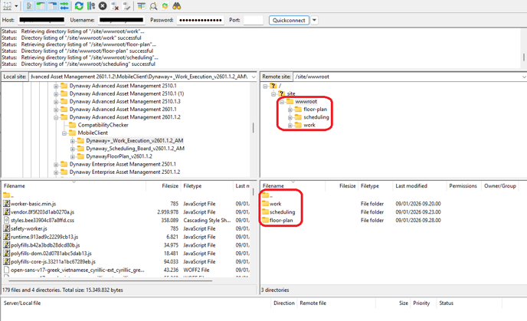The width and height of the screenshot is (527, 321).
Task: Cancel the current operation
Action: 103,6
